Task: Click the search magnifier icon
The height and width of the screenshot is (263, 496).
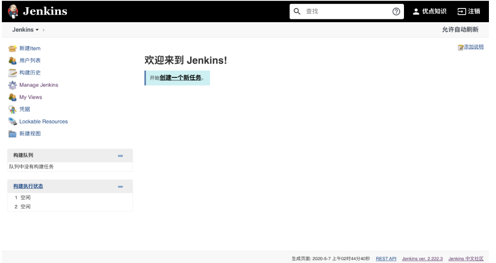Action: 297,11
